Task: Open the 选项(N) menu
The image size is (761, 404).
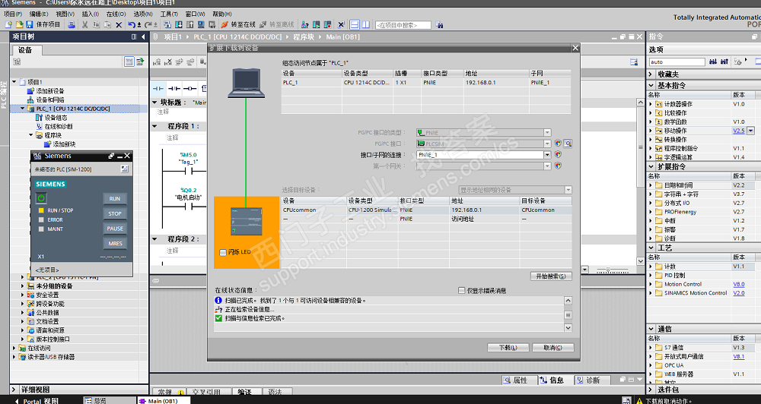Action: (143, 14)
